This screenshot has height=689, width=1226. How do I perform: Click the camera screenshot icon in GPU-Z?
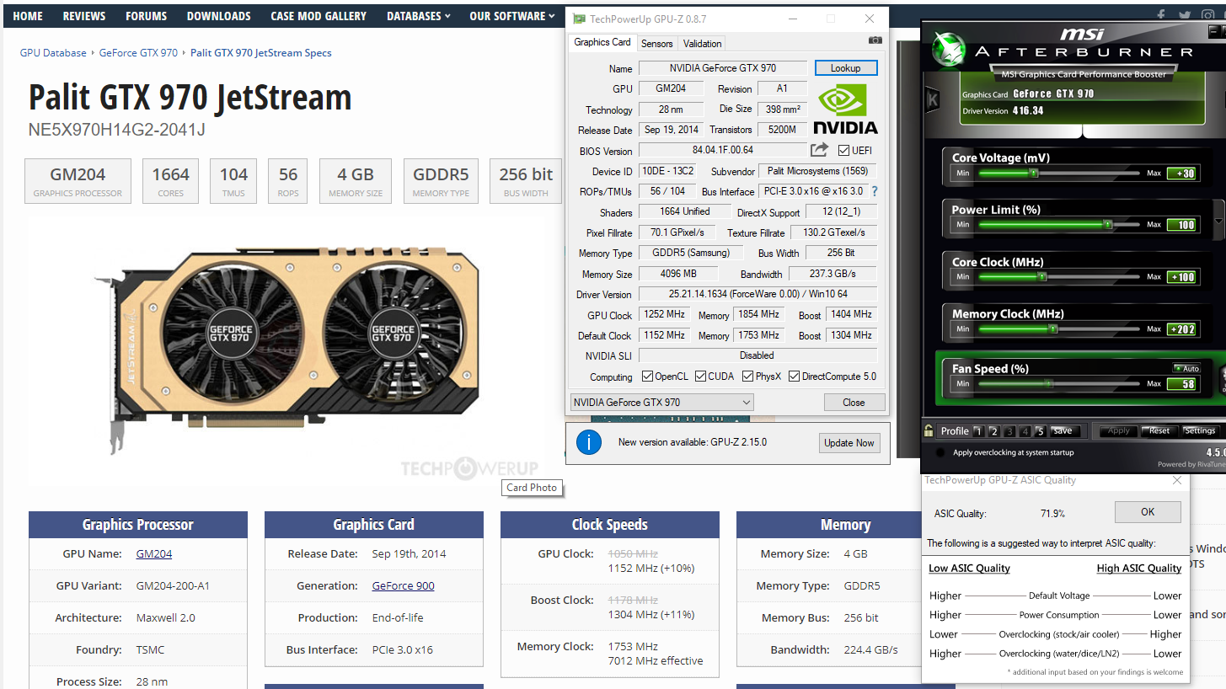(x=875, y=40)
